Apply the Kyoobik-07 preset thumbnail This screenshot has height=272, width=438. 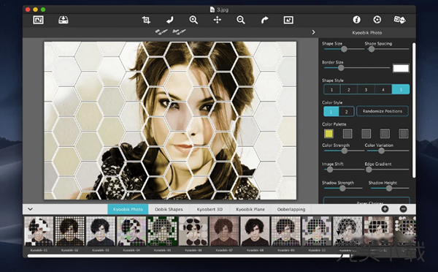click(224, 231)
